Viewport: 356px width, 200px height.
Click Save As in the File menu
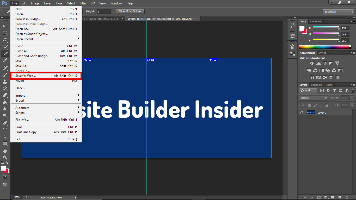[22, 66]
